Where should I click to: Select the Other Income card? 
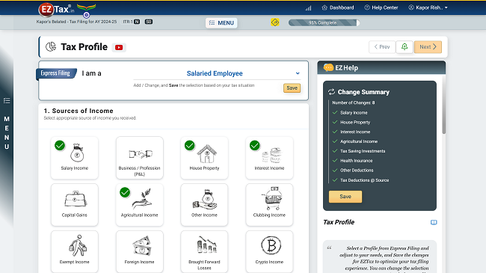[x=204, y=205]
